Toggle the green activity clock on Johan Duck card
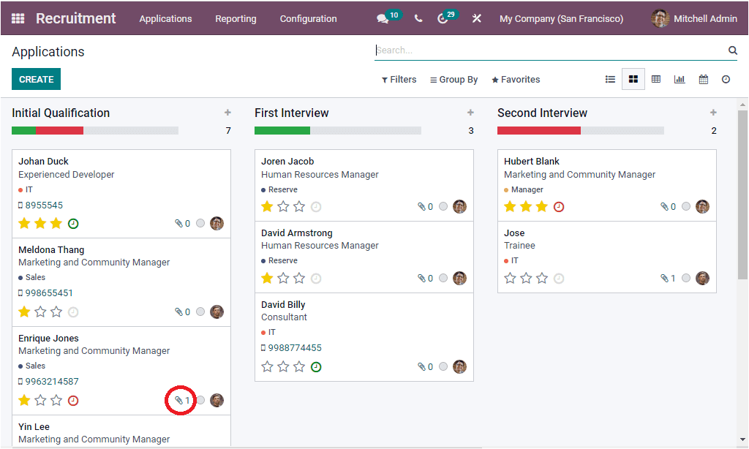749x449 pixels. pos(72,223)
